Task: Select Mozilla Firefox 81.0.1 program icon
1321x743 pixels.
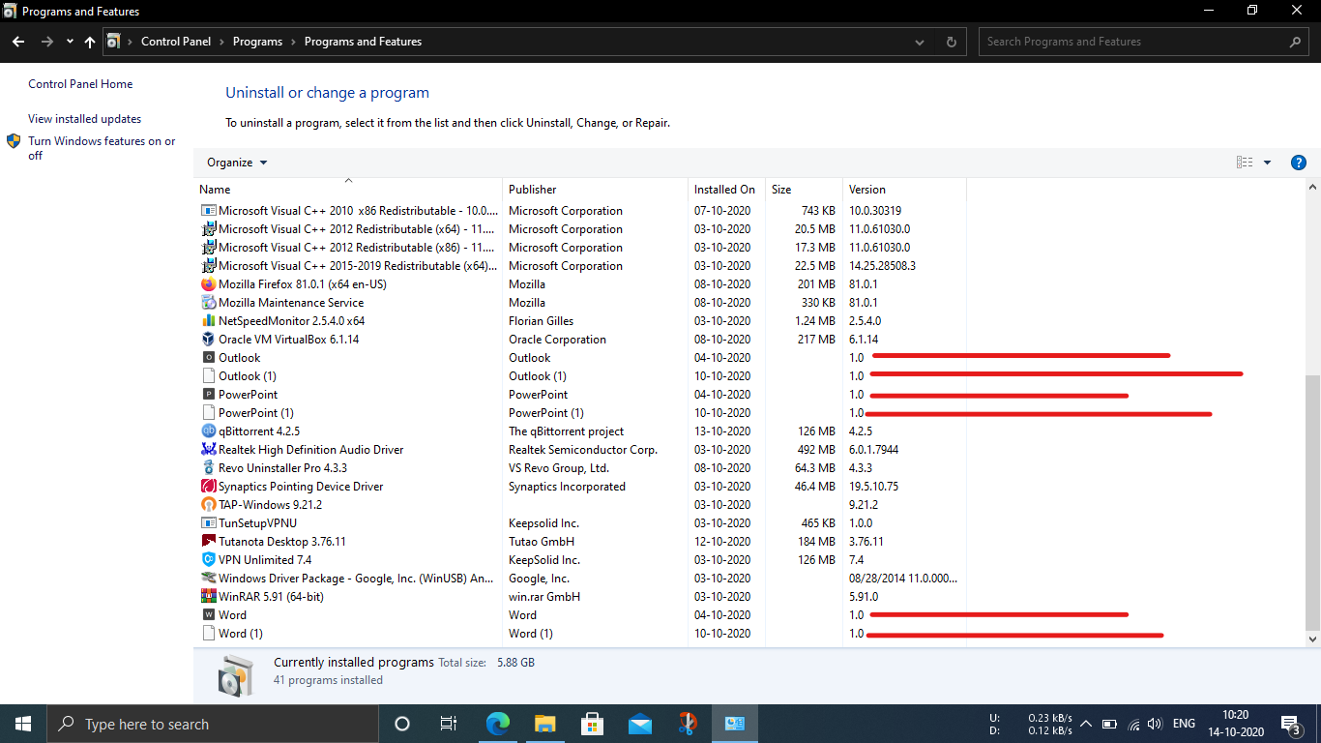Action: click(x=208, y=284)
